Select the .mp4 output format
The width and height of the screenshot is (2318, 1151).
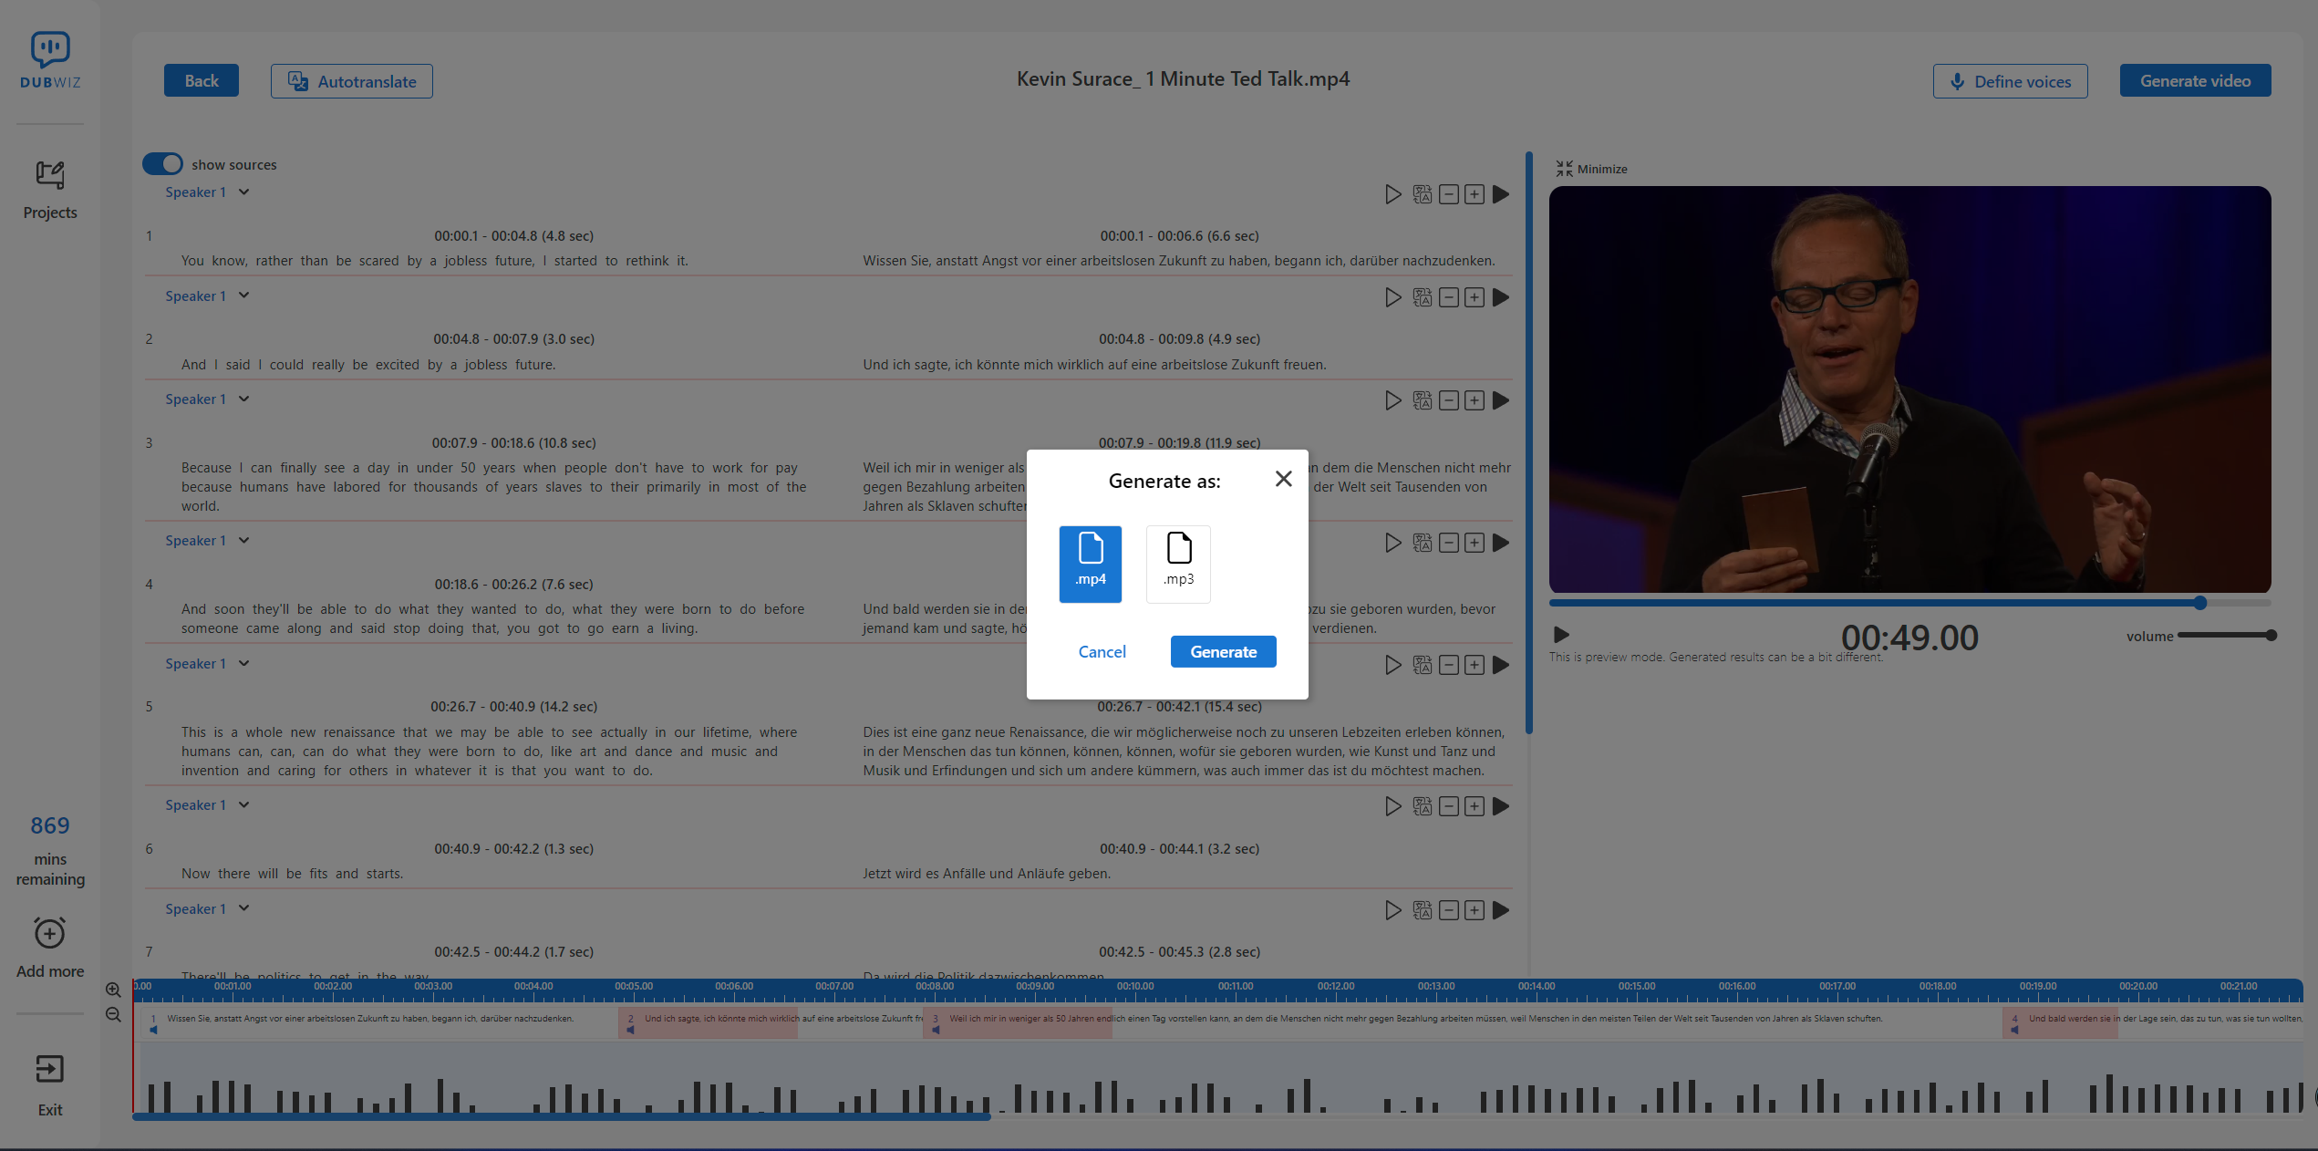point(1090,563)
